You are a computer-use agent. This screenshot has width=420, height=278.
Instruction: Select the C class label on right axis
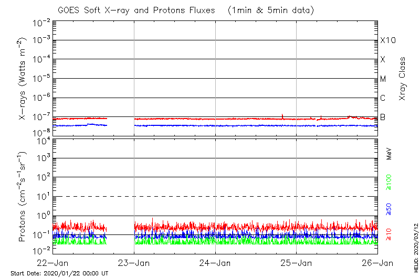383,98
